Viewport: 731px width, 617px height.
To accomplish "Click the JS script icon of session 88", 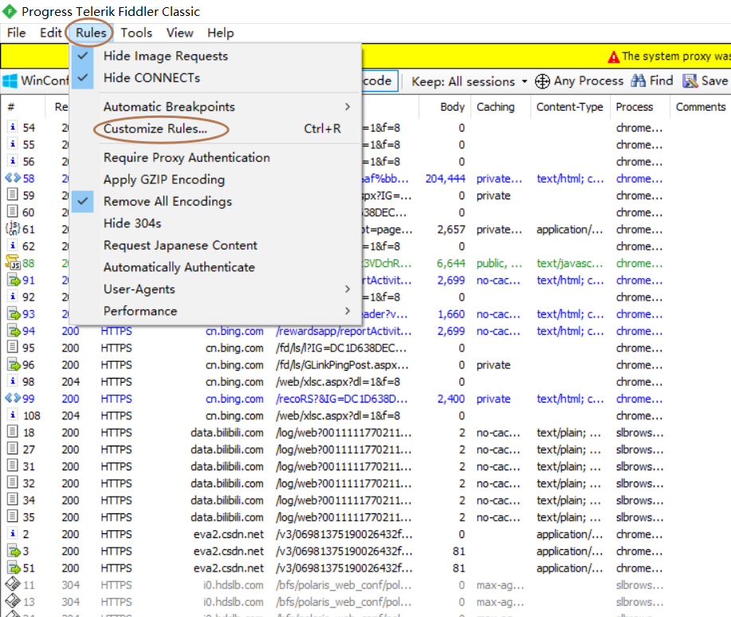I will pyautogui.click(x=13, y=262).
